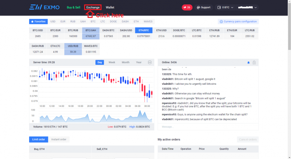This screenshot has width=291, height=159.
Task: Click the chat lock icon
Action: [x=254, y=63]
